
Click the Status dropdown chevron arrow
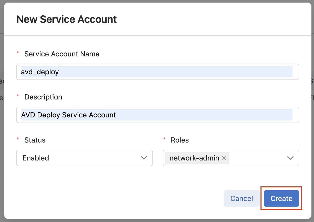pyautogui.click(x=144, y=158)
